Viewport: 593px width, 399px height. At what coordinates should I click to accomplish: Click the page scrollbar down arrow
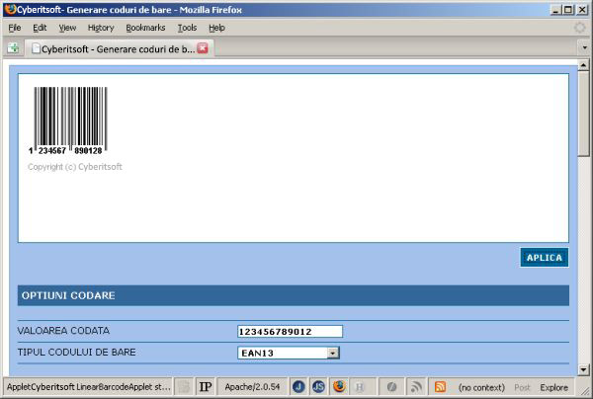(x=583, y=369)
